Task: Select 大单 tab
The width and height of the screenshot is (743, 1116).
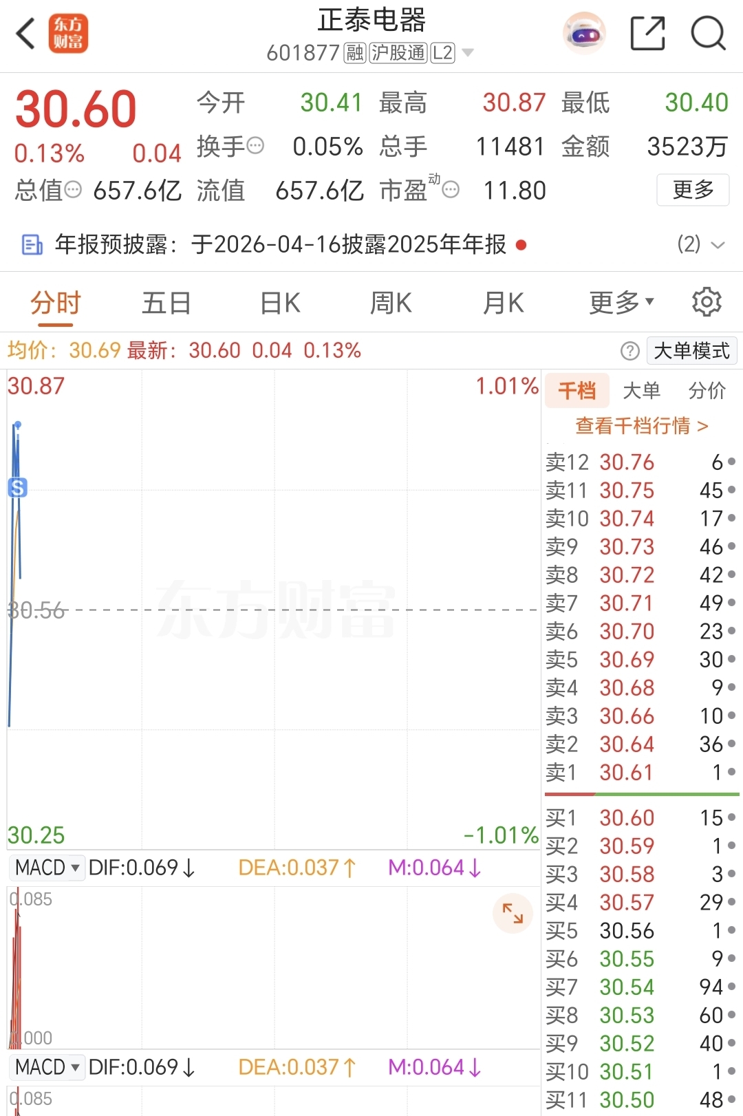Action: tap(641, 391)
